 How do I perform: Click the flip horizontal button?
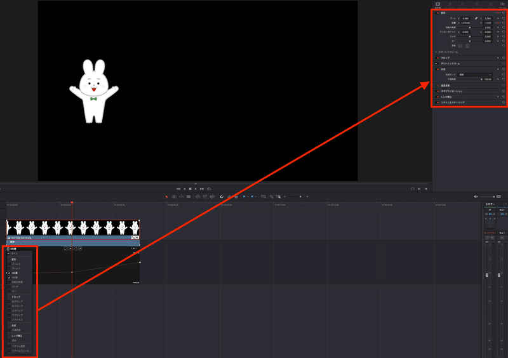(x=460, y=46)
